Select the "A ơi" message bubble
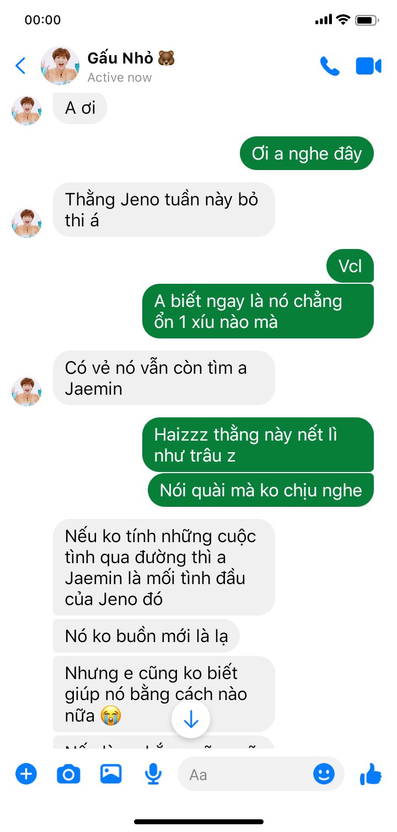This screenshot has height=832, width=397. (80, 108)
